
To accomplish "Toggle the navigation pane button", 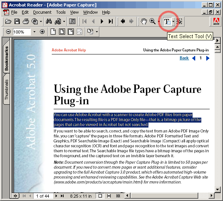I will (x=72, y=22).
